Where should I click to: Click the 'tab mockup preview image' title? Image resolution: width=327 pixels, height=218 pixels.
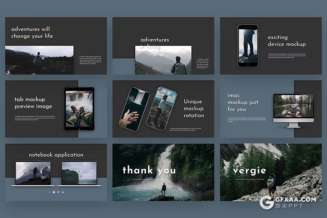(x=33, y=103)
